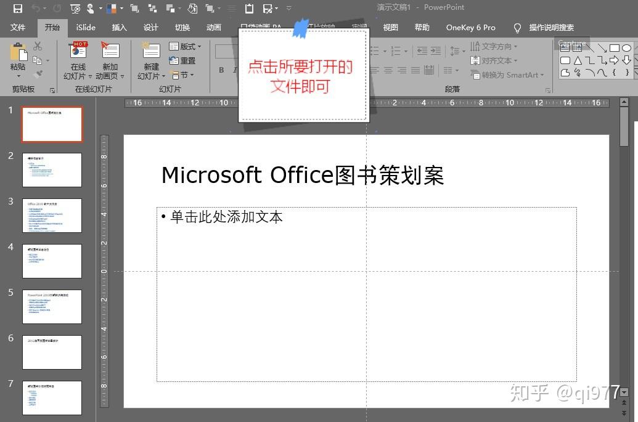Justify the paragraph text
638x422 pixels.
(x=415, y=70)
